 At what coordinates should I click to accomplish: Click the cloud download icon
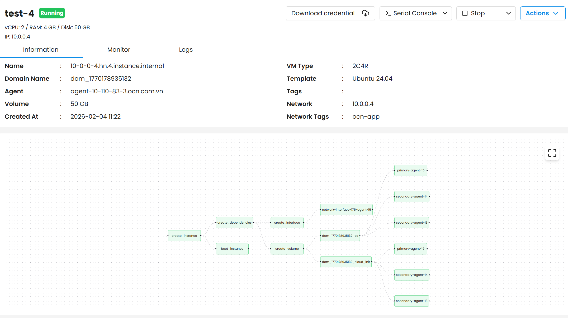pyautogui.click(x=365, y=13)
